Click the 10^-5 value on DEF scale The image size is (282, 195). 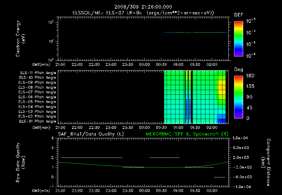coord(251,44)
